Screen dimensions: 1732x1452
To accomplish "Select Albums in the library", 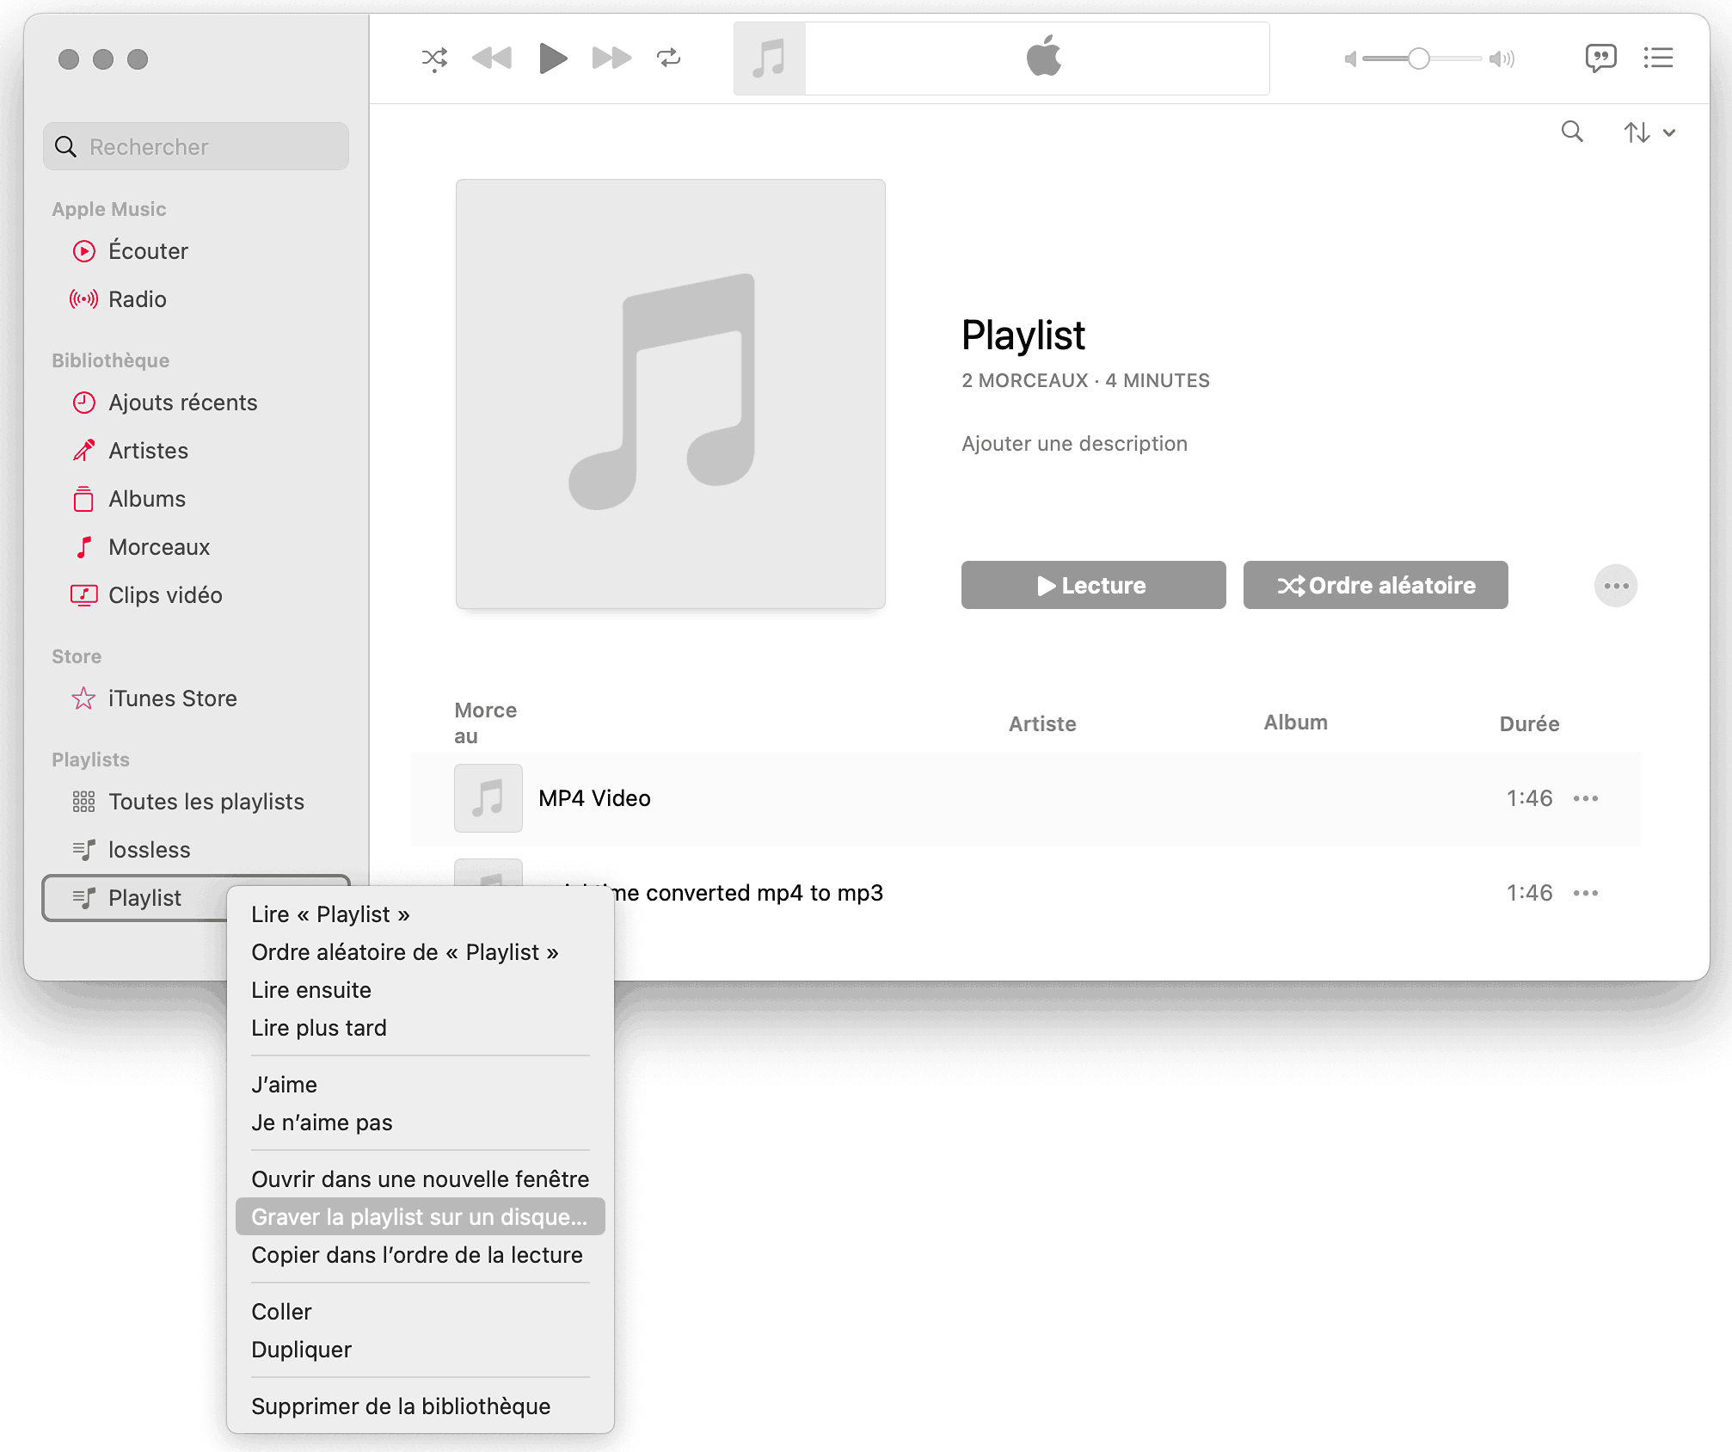I will pos(196,499).
